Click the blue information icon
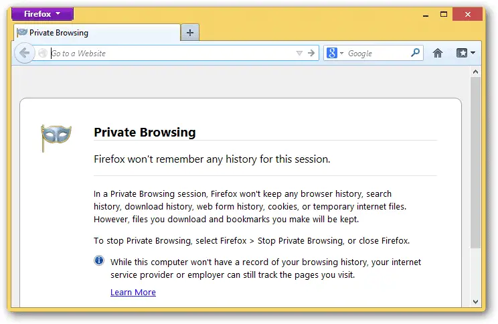 pyautogui.click(x=99, y=260)
